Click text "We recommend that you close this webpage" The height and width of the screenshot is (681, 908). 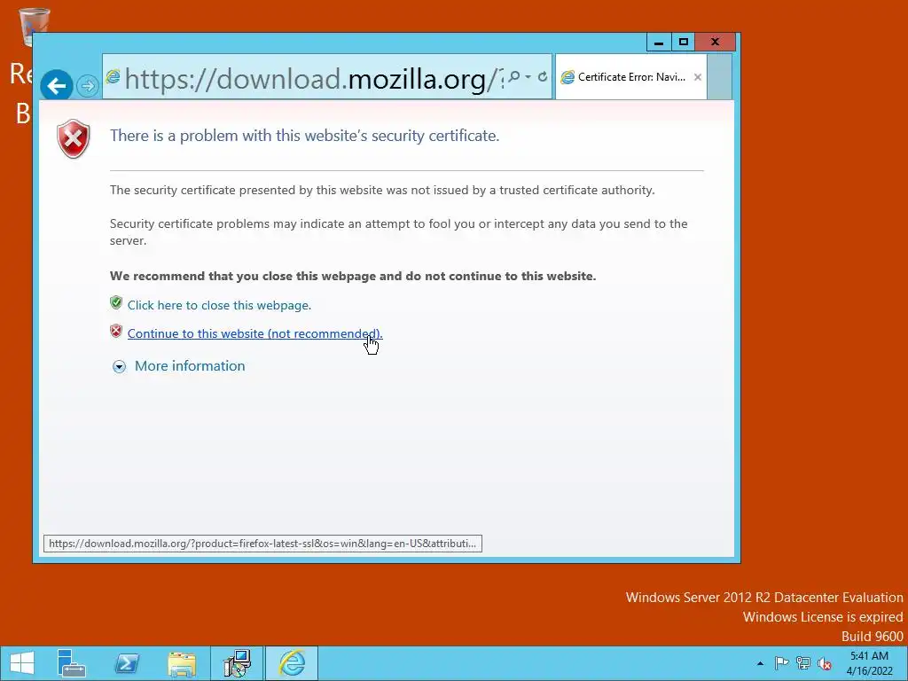(243, 276)
